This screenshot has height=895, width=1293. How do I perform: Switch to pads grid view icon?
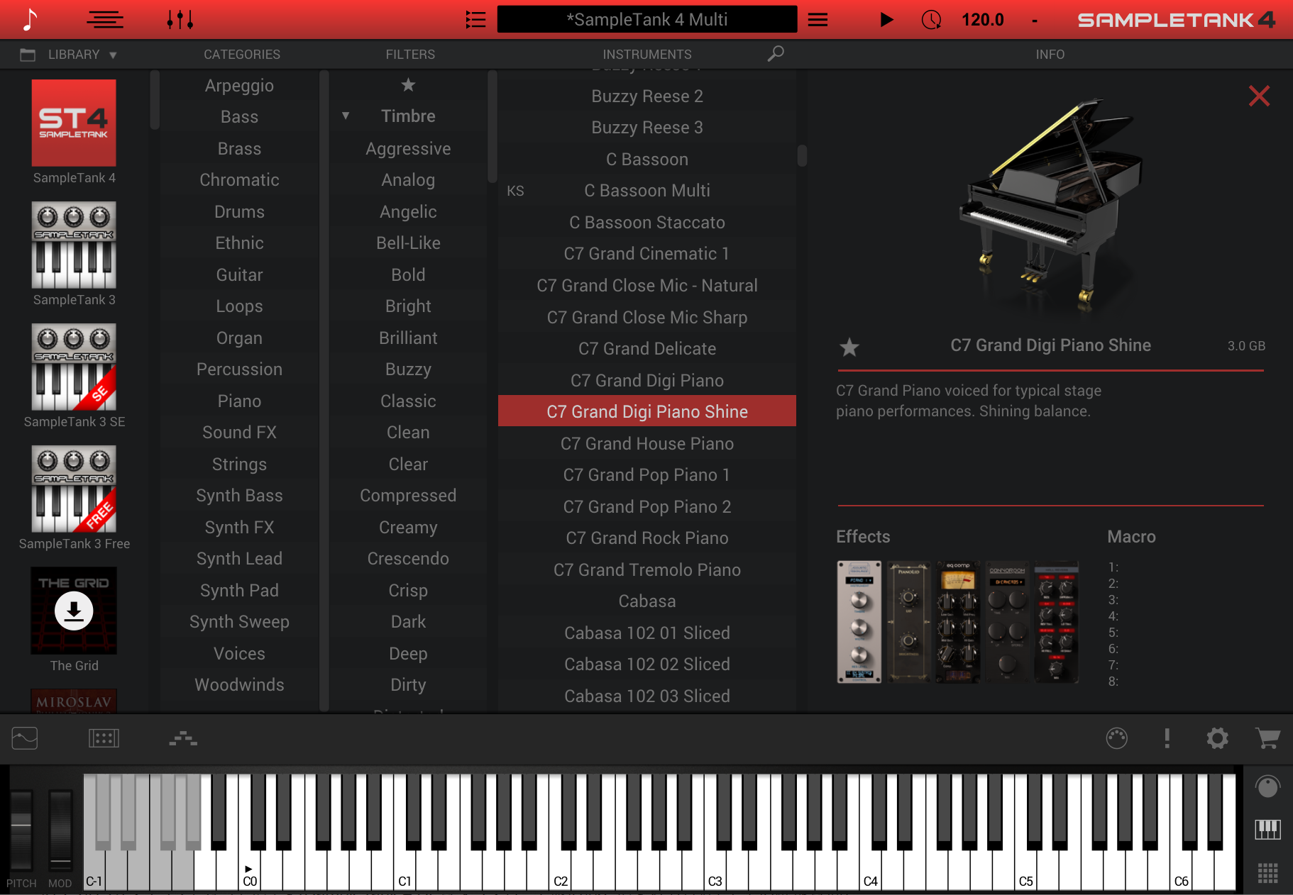click(x=1267, y=873)
